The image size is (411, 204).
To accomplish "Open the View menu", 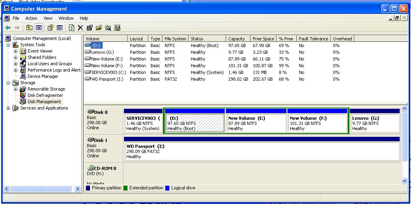I will [x=48, y=18].
